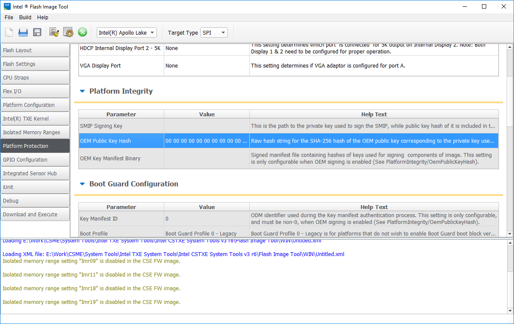Image resolution: width=514 pixels, height=324 pixels.
Task: Open the Integrated Sensor Hub tab
Action: [x=35, y=174]
